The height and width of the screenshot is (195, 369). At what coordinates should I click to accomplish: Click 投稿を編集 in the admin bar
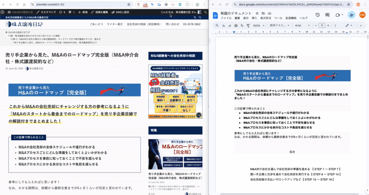pos(99,12)
